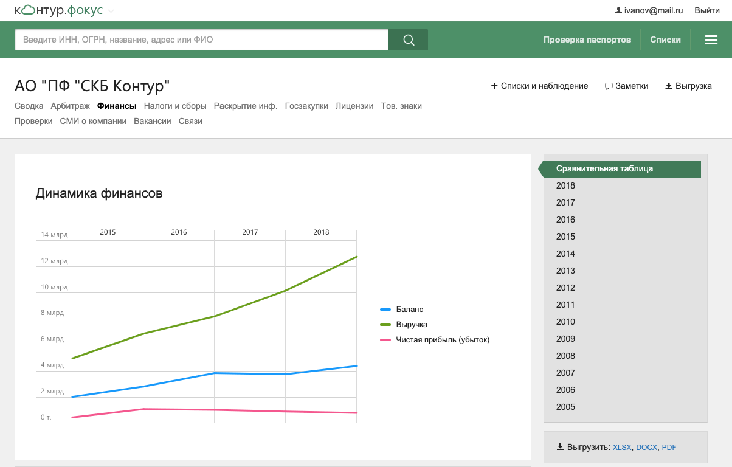The width and height of the screenshot is (732, 467).
Task: Go to the Госзакупки tab
Action: (306, 106)
